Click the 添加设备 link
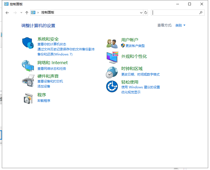Viewport: 210px width, 170px height. 44,86
